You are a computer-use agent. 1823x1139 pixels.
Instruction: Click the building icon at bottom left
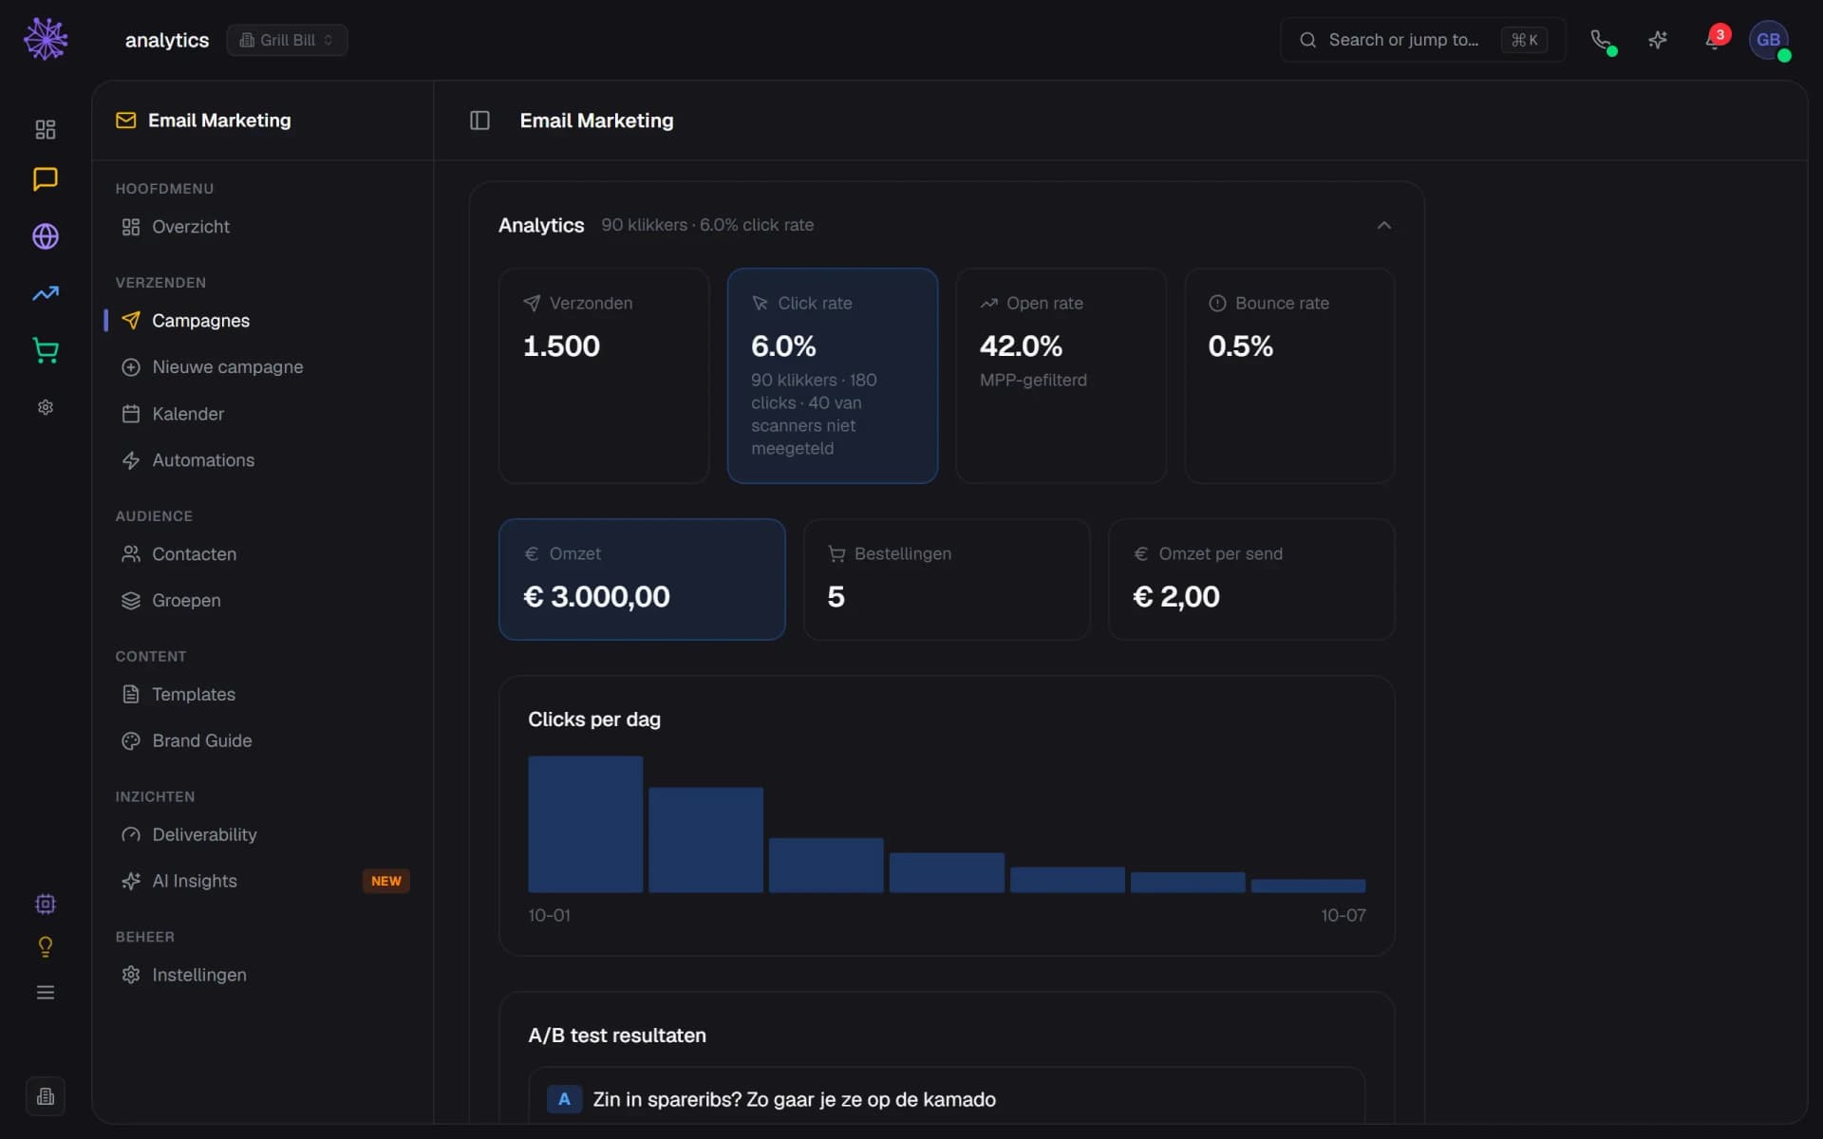46,1096
